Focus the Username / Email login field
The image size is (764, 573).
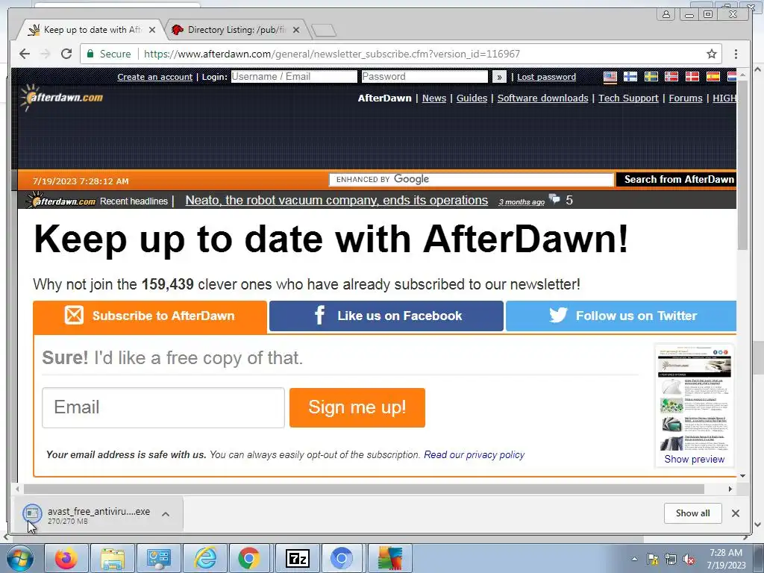coord(294,77)
